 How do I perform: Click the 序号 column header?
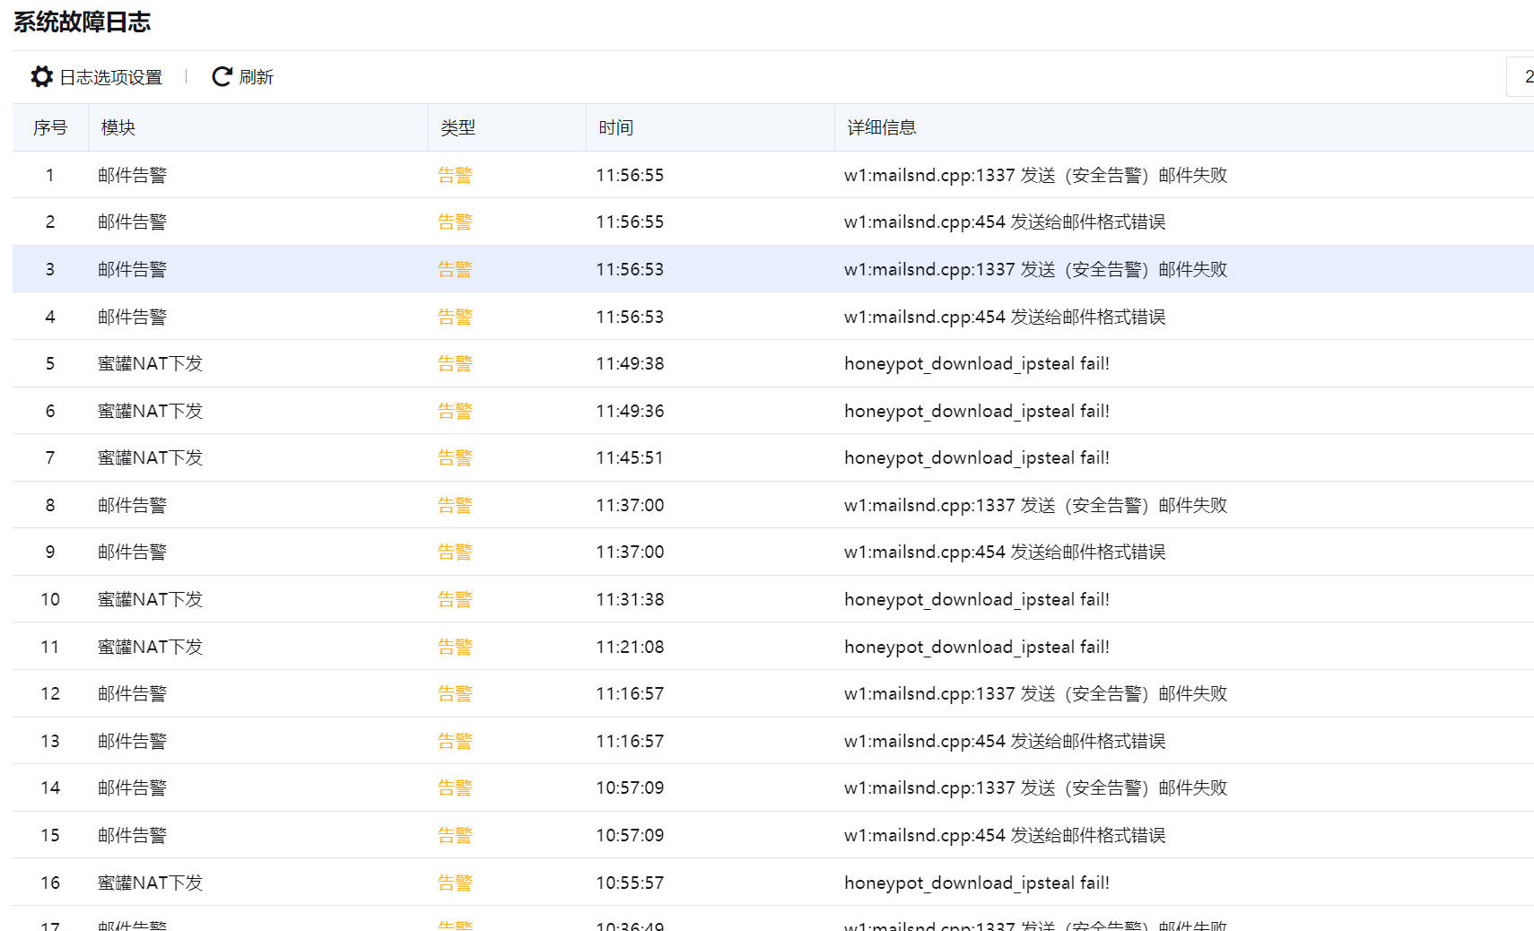coord(50,127)
